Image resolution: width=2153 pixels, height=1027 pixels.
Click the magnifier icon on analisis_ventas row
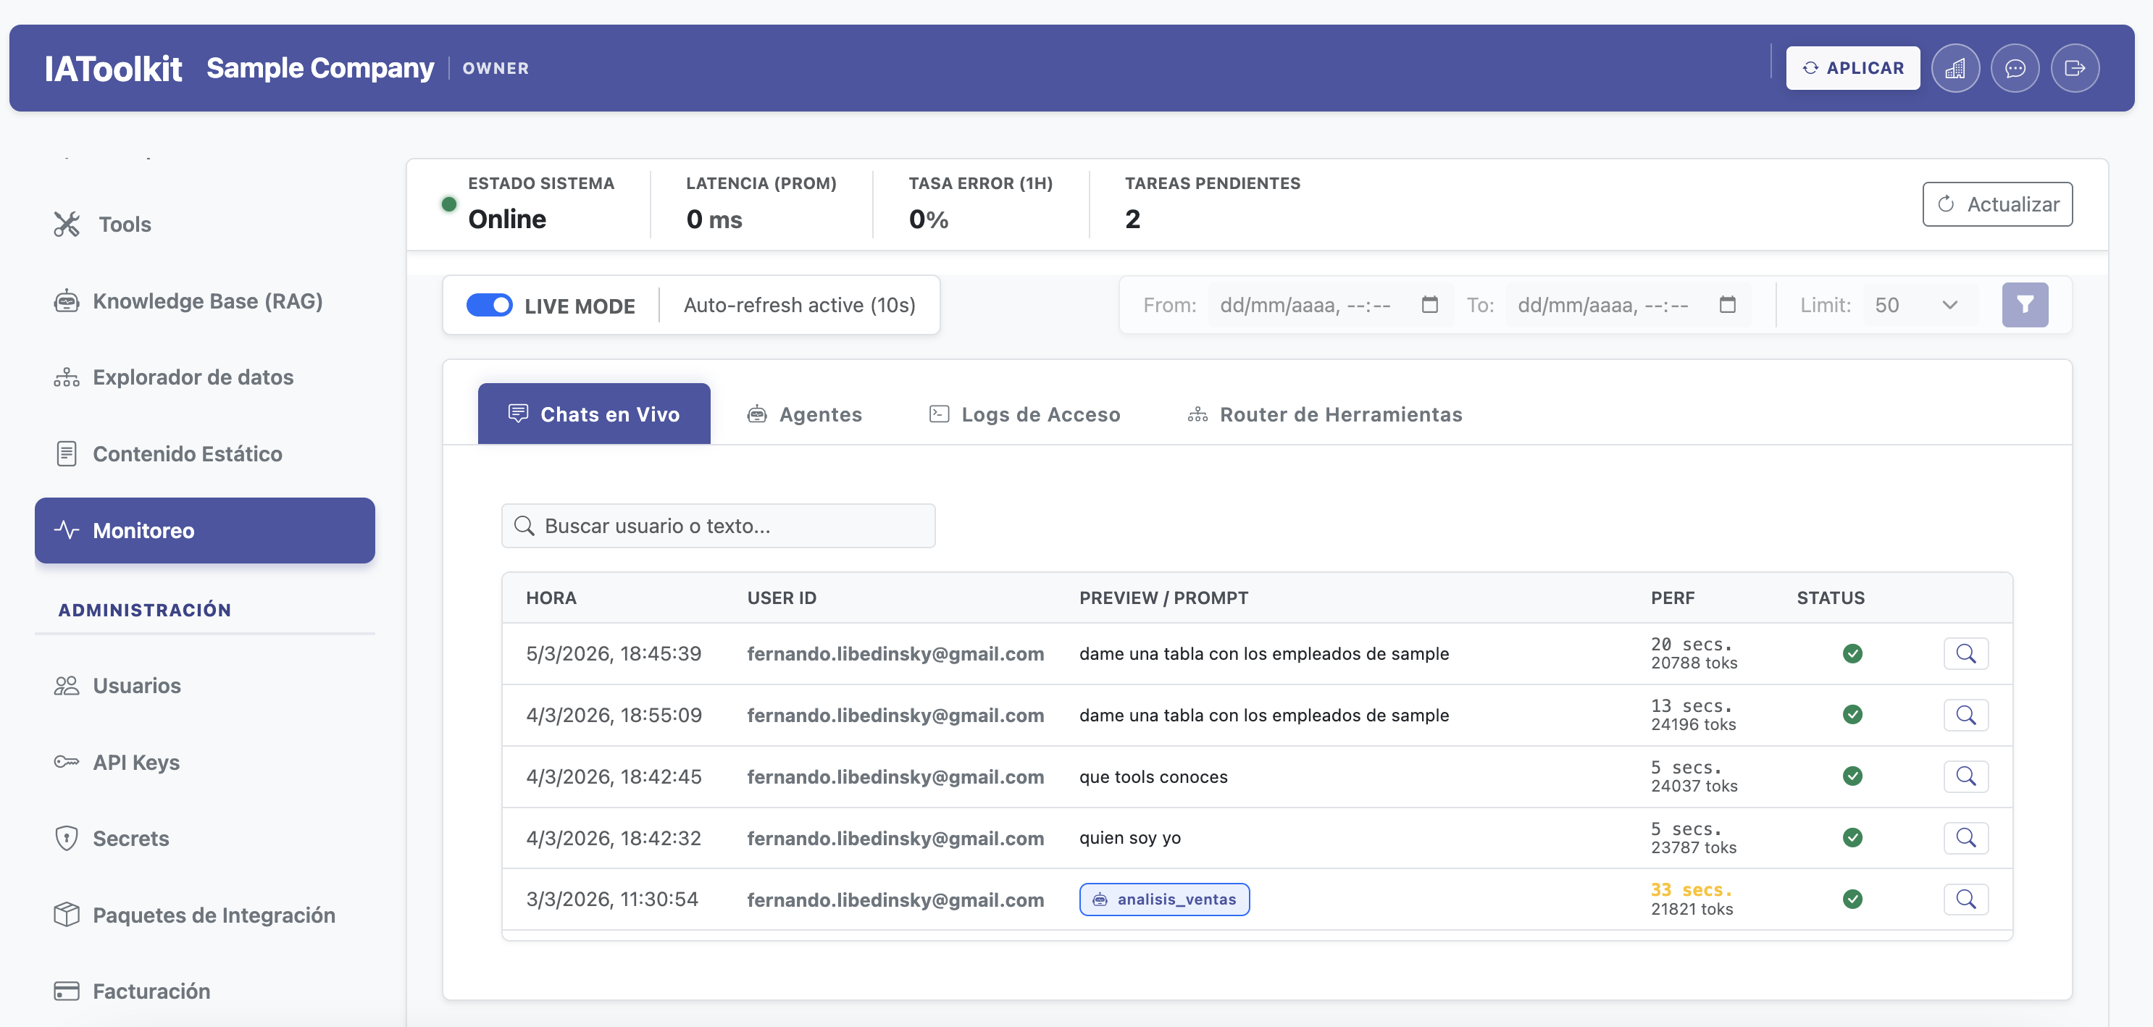[x=1967, y=899]
